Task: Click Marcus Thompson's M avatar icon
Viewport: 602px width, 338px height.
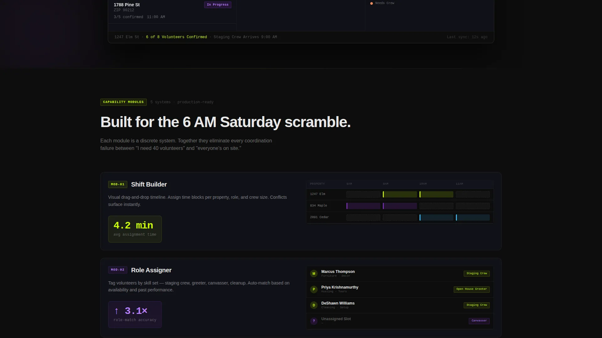Action: point(314,274)
